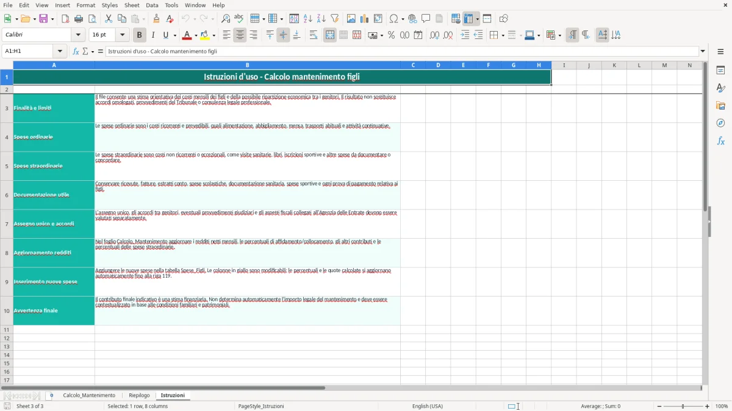Open the background color dropdown arrow

(213, 35)
